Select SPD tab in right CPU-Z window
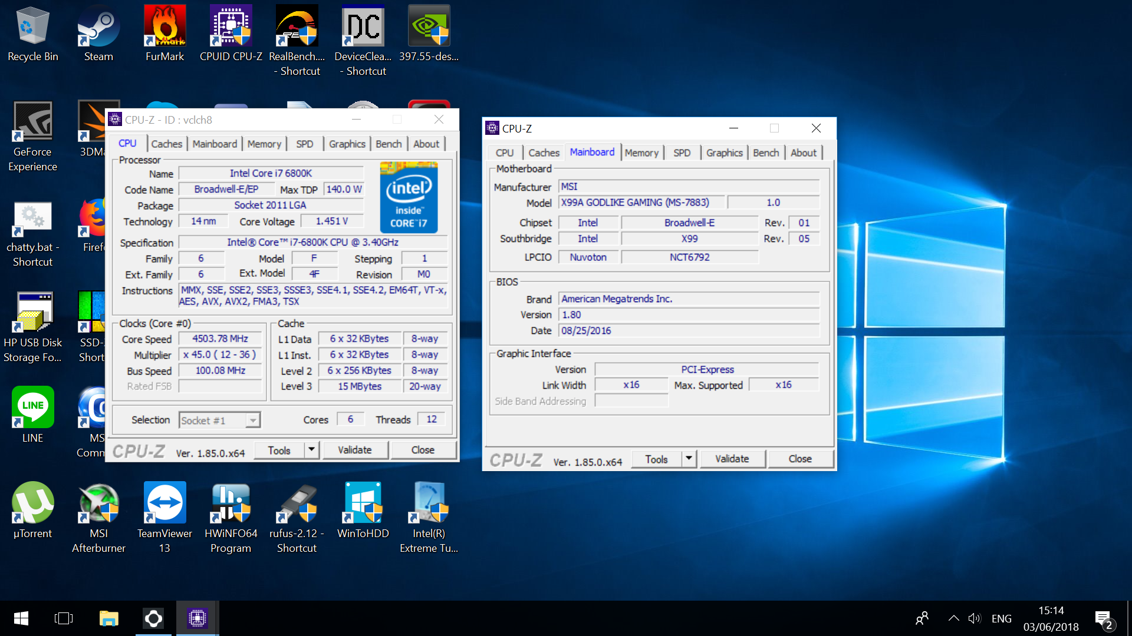 coord(682,153)
